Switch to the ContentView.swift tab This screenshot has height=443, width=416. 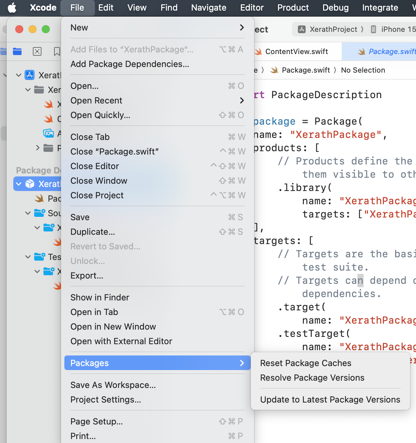tap(296, 51)
